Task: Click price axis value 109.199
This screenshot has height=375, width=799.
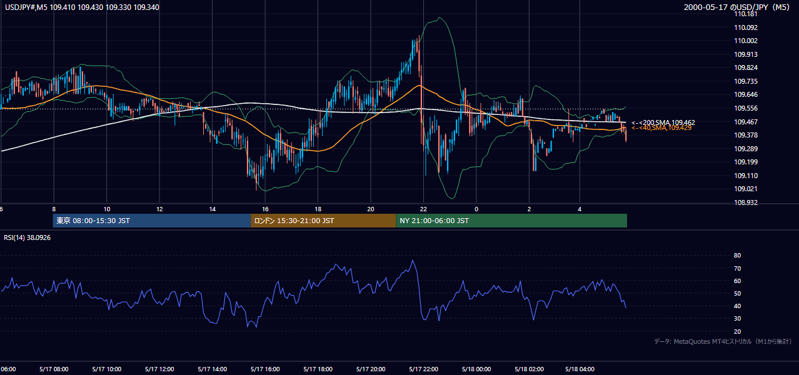Action: point(746,162)
